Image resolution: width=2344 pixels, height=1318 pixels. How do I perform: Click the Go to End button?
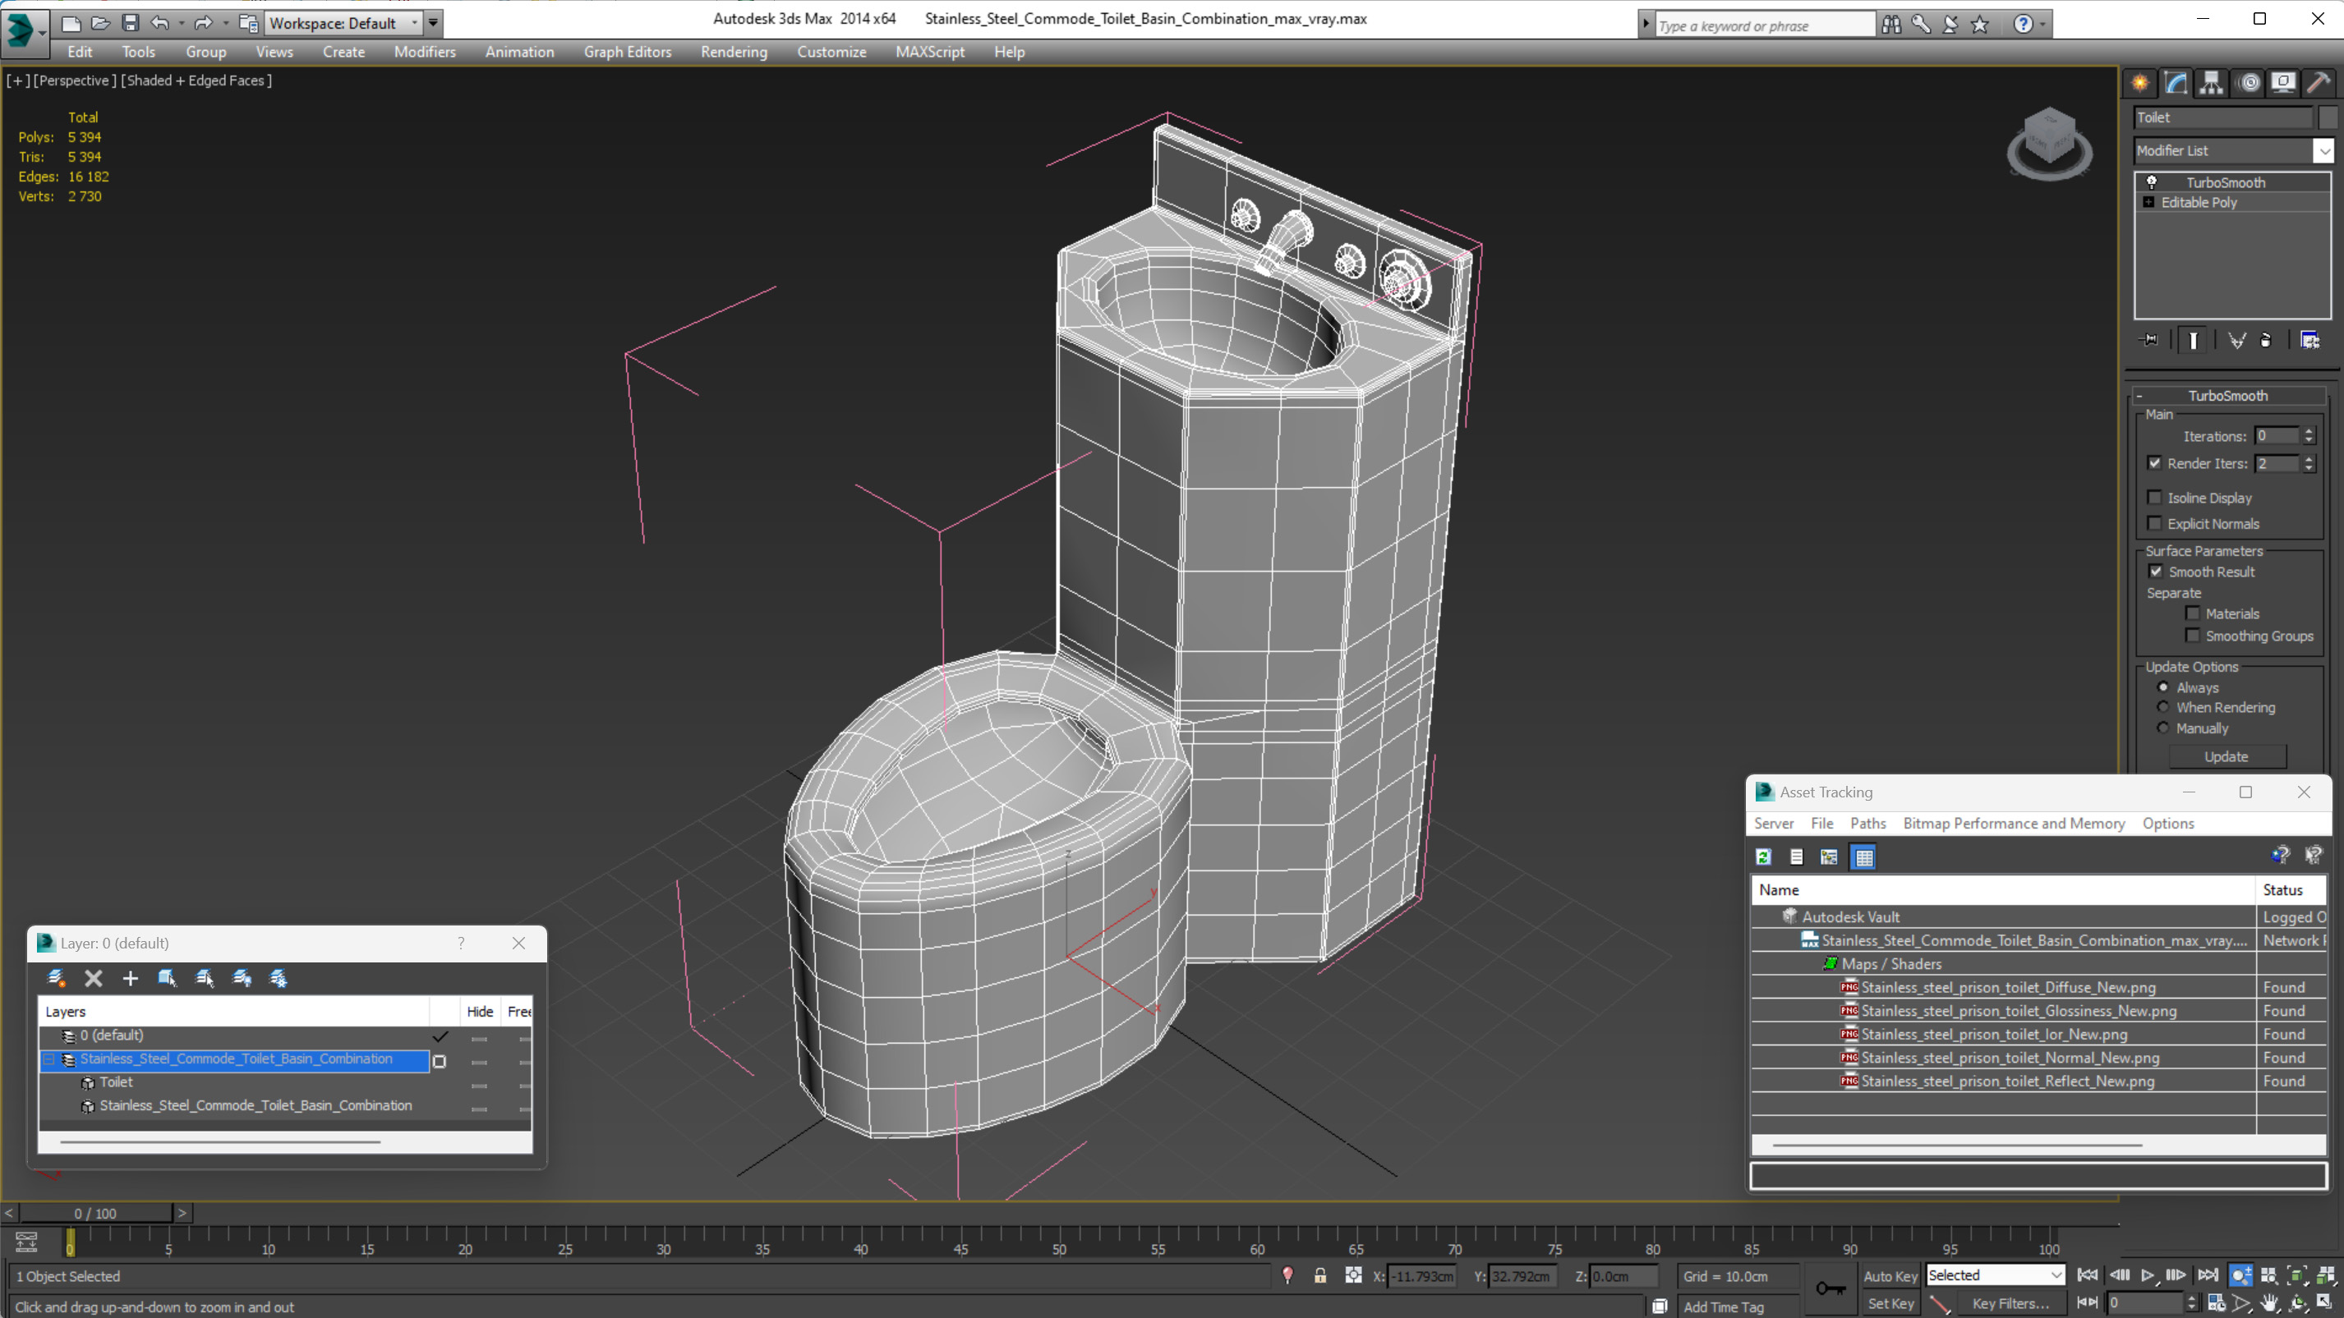[x=2207, y=1275]
